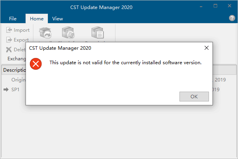Minimize the CST Update Manager window
Viewport: 238px width, 159px height.
[x=201, y=6]
